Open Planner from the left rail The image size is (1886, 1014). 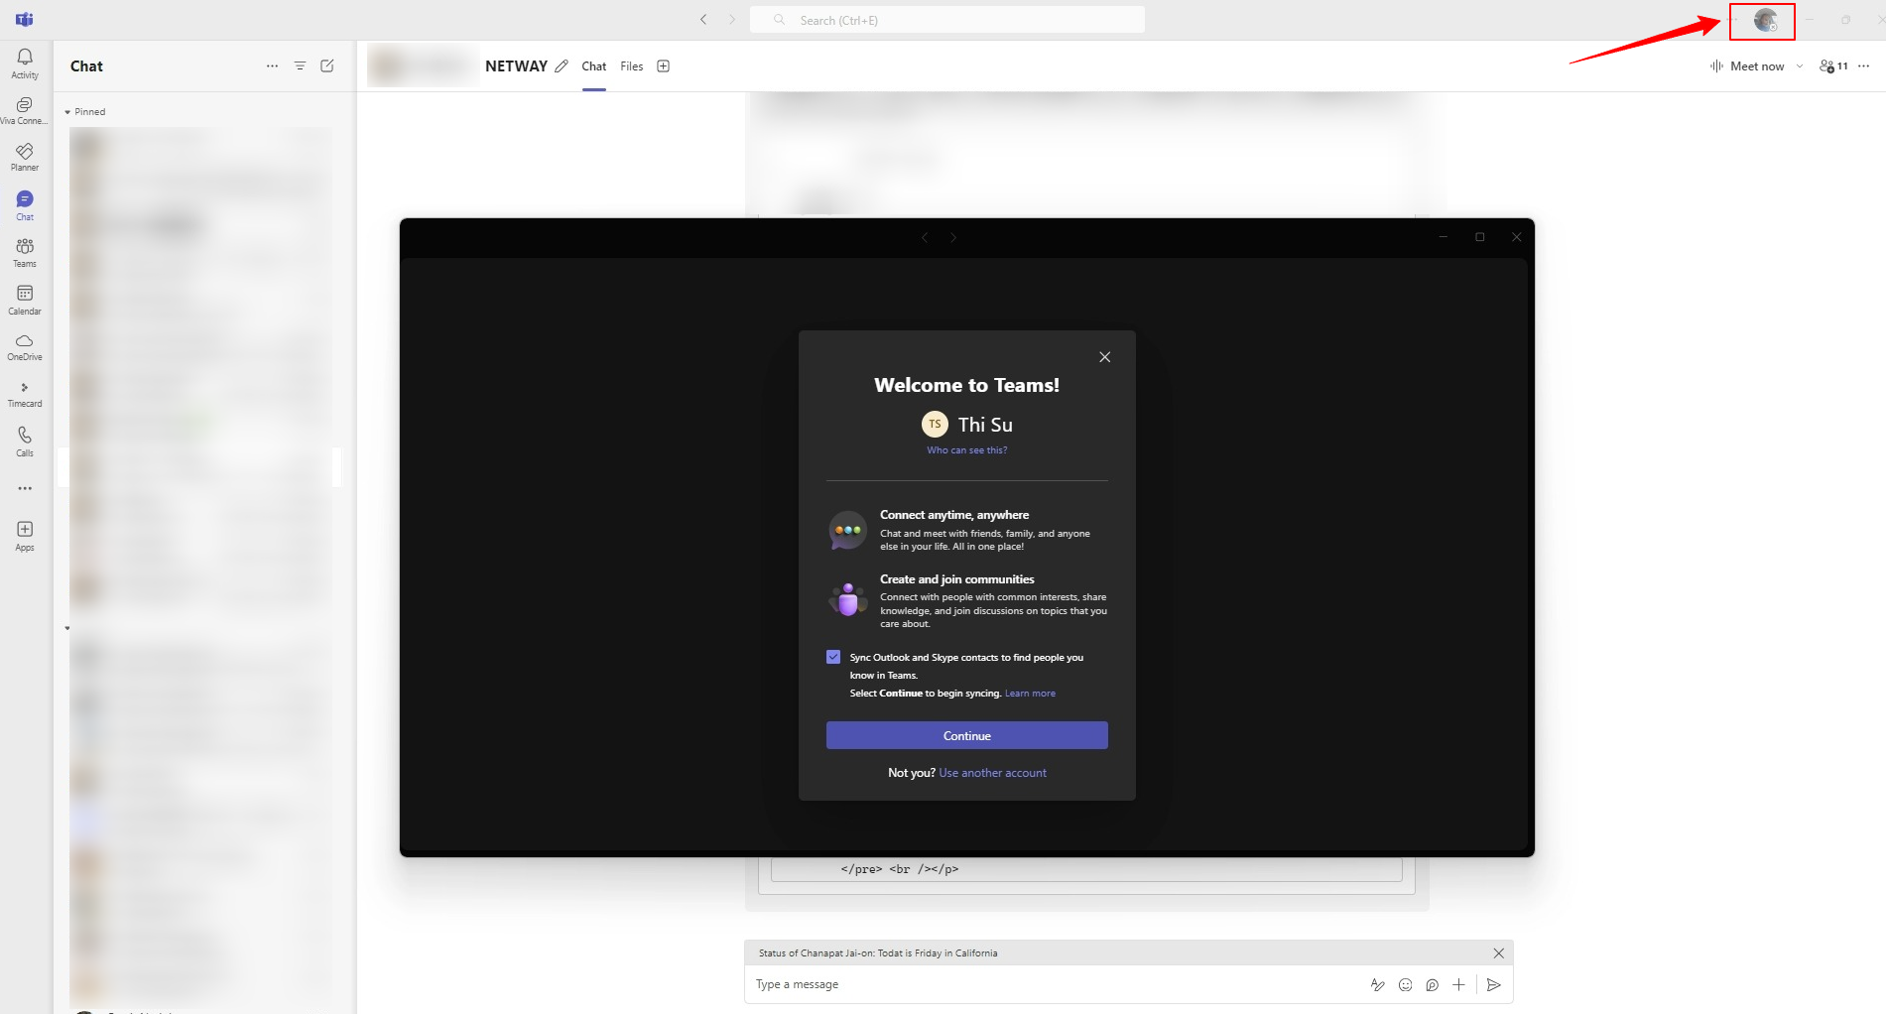25,156
